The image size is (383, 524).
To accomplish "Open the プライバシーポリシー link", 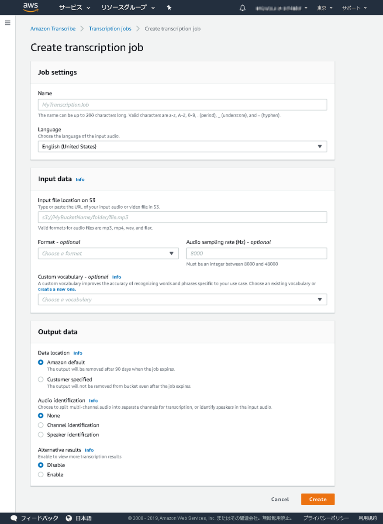I will click(x=326, y=518).
